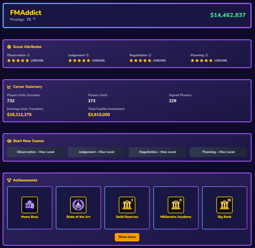Click the $14,462,837 balance amount
Screen dimensions: 255x248
228,15
